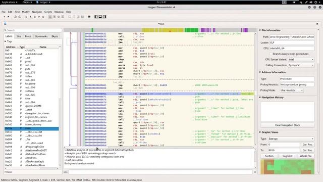Open the Modify menu
Image resolution: width=323 pixels, height=182 pixels.
tap(26, 12)
